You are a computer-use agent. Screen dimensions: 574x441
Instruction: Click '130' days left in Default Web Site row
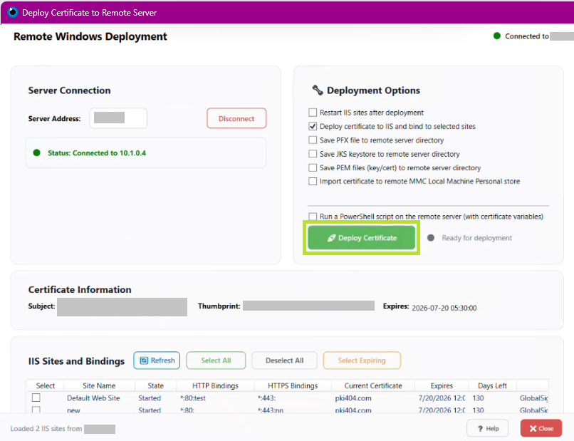point(478,398)
